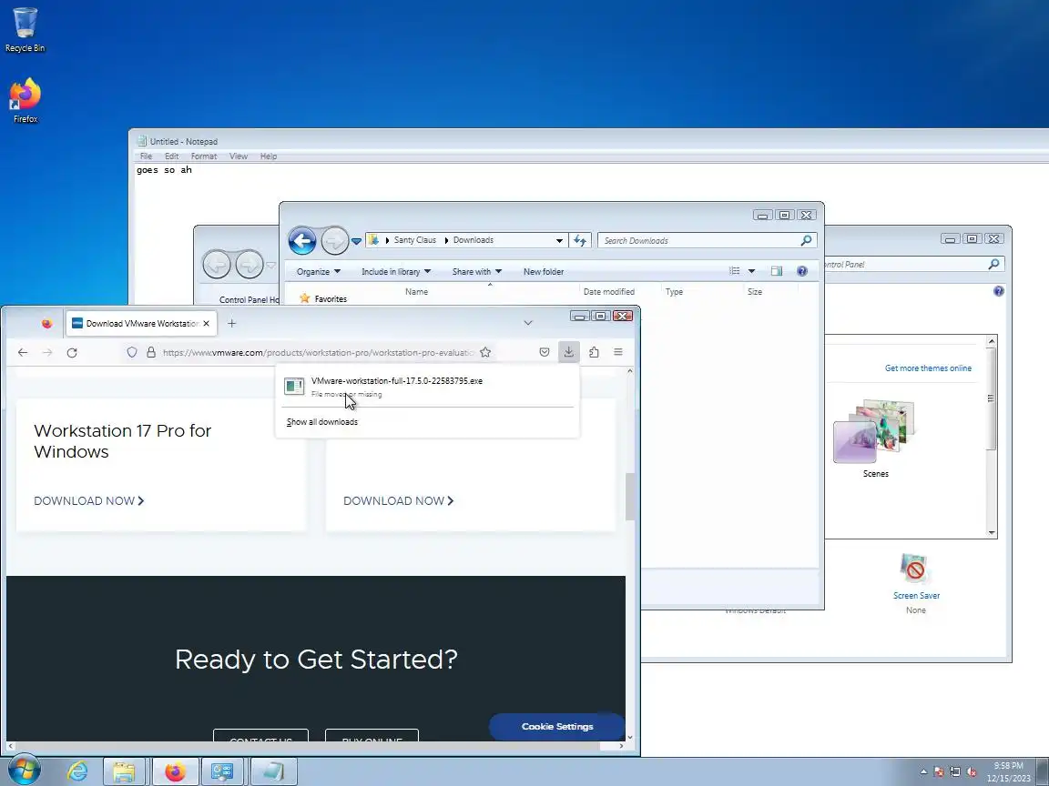The height and width of the screenshot is (786, 1049).
Task: Click the Firefox page vertical scrollbar thumb
Action: click(x=629, y=496)
